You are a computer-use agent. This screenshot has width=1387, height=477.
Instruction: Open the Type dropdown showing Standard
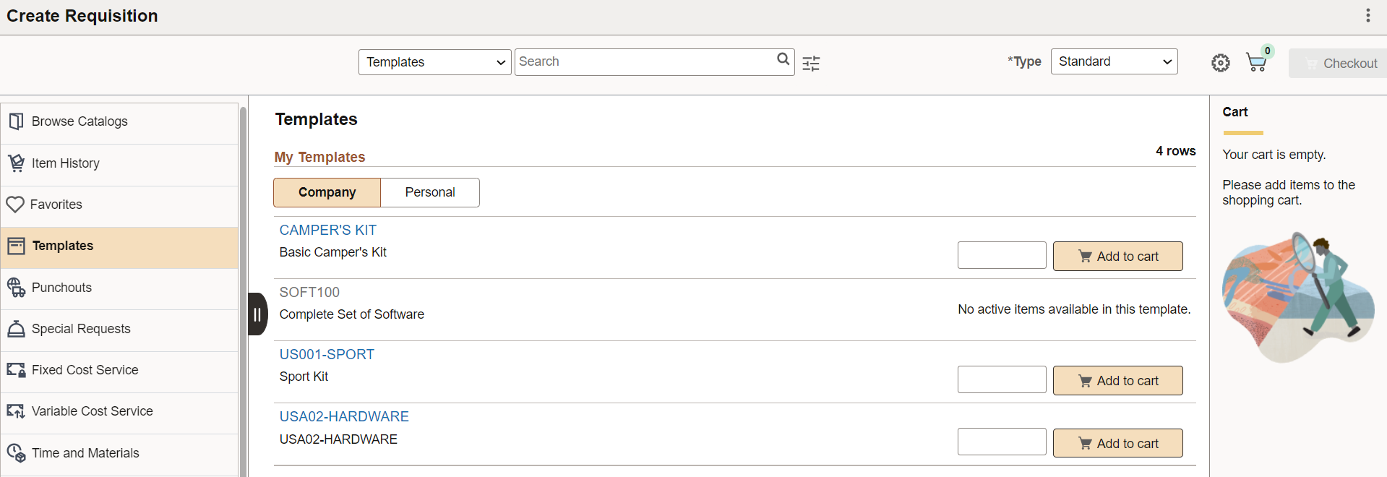[x=1113, y=61]
